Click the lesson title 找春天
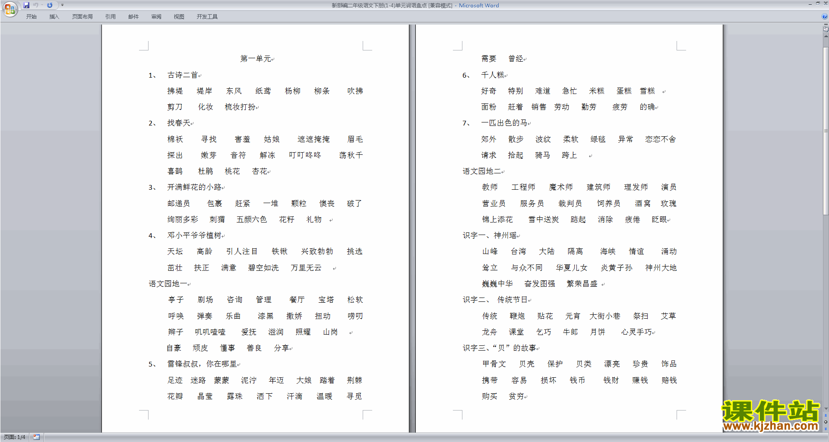 click(x=179, y=123)
